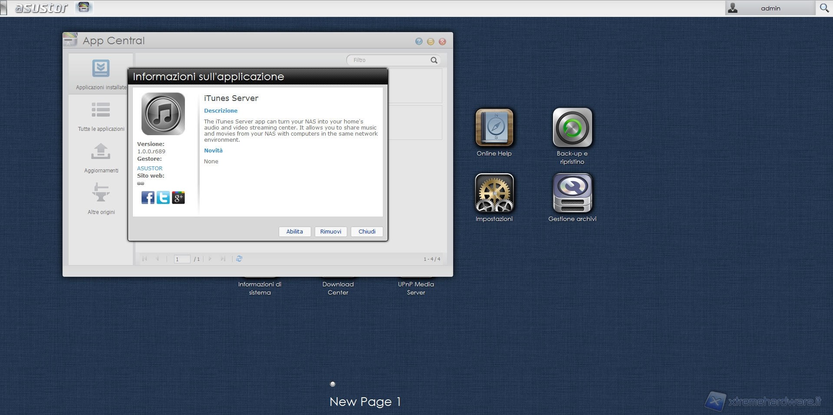Click the Twitter share icon
Viewport: 833px width, 415px height.
click(x=163, y=198)
